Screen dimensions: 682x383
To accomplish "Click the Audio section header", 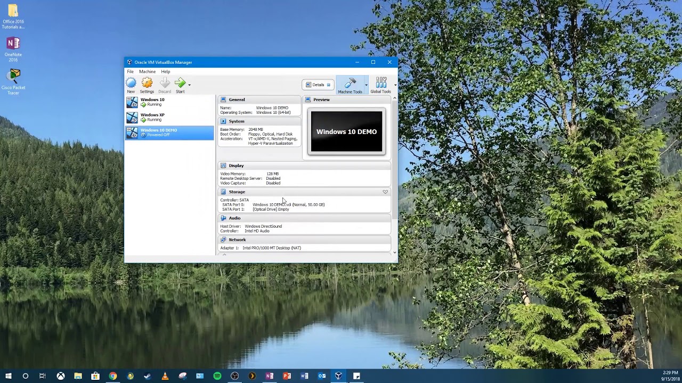I will pyautogui.click(x=304, y=218).
